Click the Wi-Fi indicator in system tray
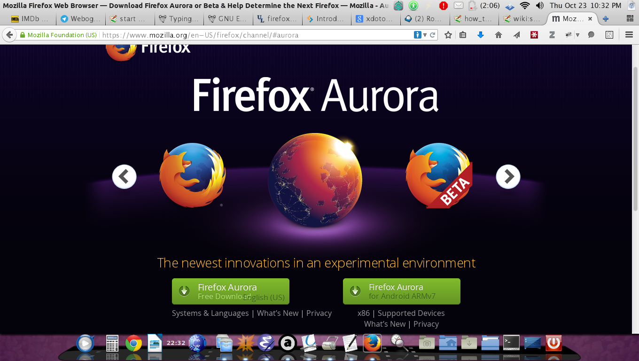The image size is (639, 361). pos(525,6)
